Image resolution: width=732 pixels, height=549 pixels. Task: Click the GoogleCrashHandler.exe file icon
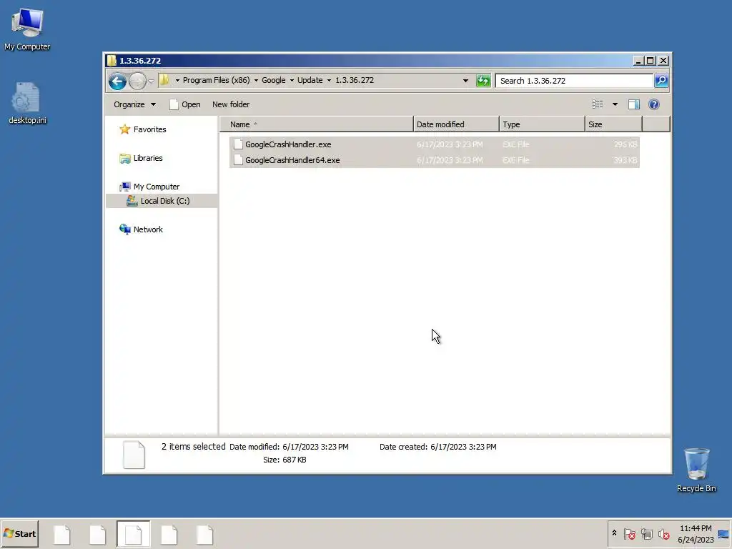coord(238,144)
